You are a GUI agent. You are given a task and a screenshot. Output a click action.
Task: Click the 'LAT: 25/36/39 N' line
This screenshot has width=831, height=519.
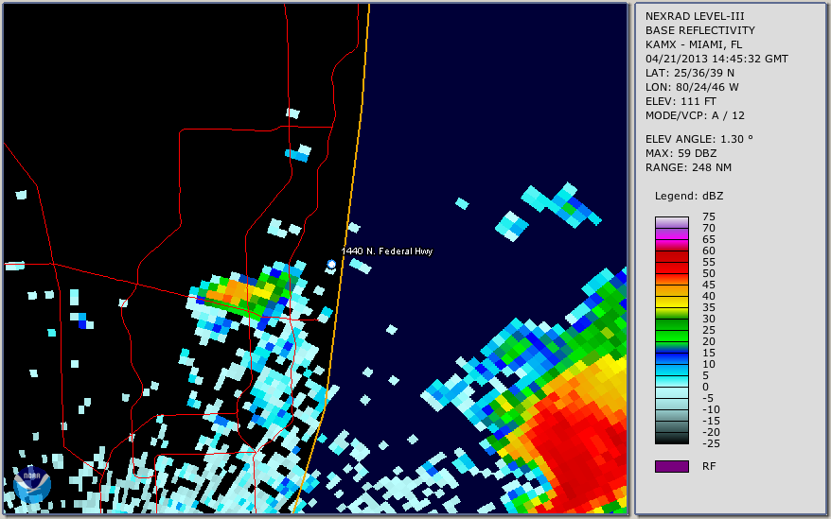(x=689, y=73)
